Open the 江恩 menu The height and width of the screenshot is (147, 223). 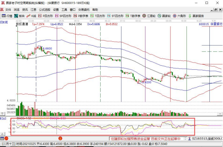pos(33,10)
